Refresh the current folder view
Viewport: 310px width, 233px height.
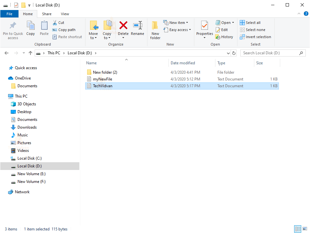234,53
